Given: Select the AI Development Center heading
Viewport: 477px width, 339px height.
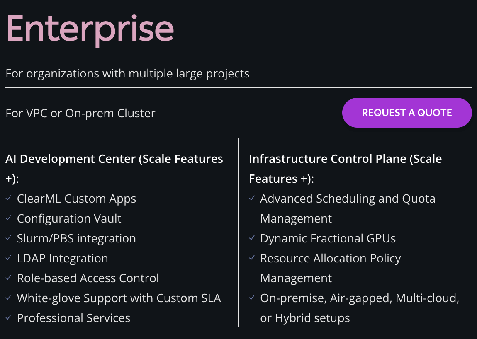Looking at the screenshot, I should pyautogui.click(x=114, y=159).
